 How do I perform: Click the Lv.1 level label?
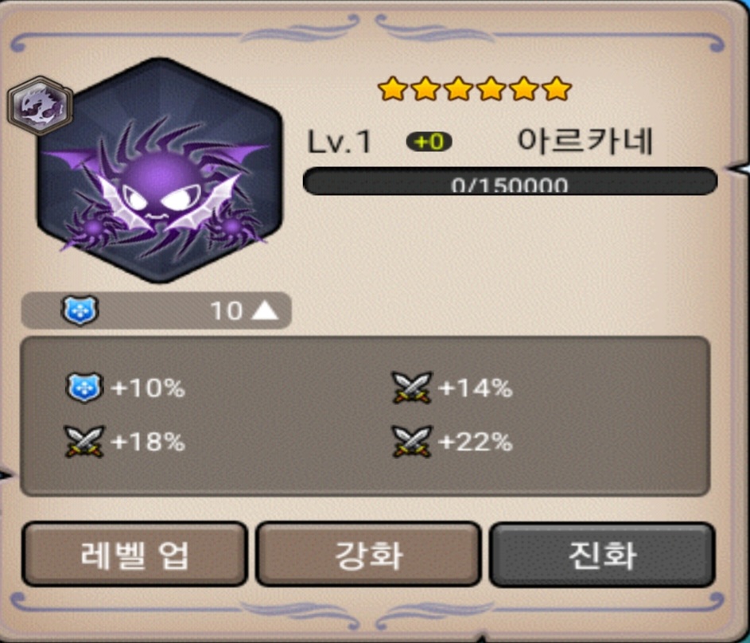339,142
